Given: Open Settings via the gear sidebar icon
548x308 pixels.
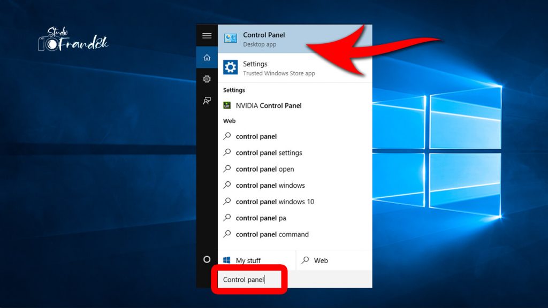Looking at the screenshot, I should point(207,79).
